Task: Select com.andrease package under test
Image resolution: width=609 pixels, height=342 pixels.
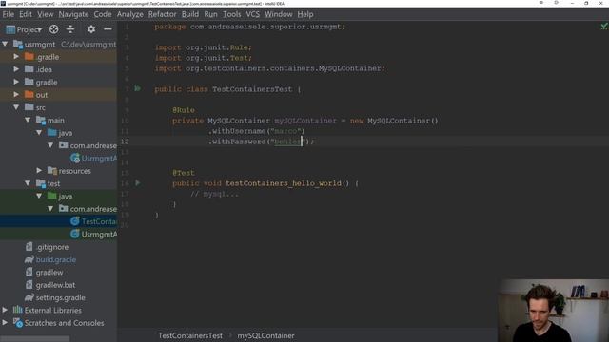Action: 88,209
